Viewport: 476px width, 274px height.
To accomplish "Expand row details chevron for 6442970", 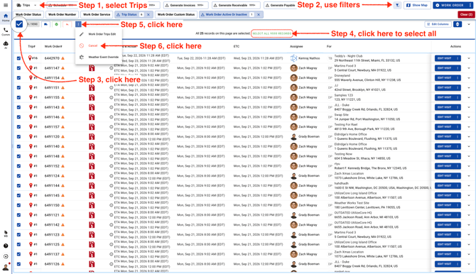I will tap(469, 58).
